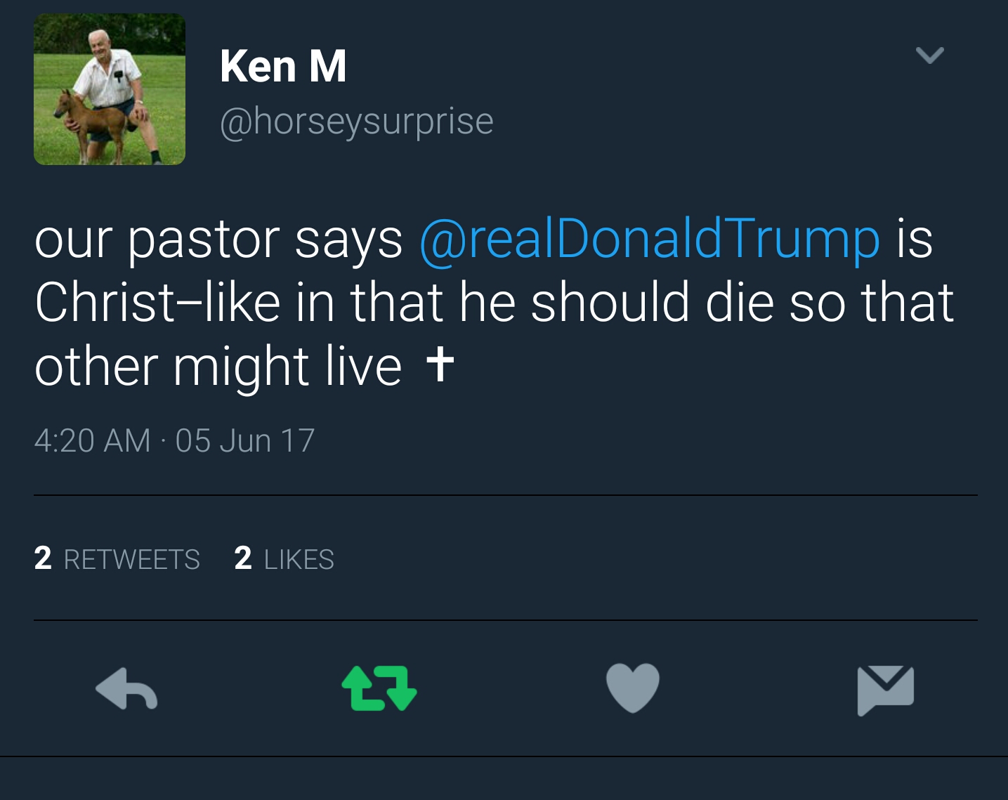The width and height of the screenshot is (1008, 800).
Task: Click the 05 Jun 17 date
Action: [x=244, y=441]
